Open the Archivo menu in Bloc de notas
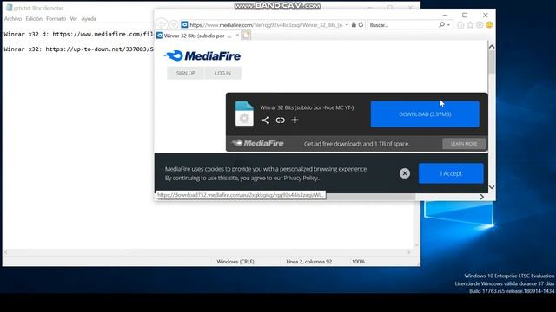Image resolution: width=556 pixels, height=312 pixels. 13,18
